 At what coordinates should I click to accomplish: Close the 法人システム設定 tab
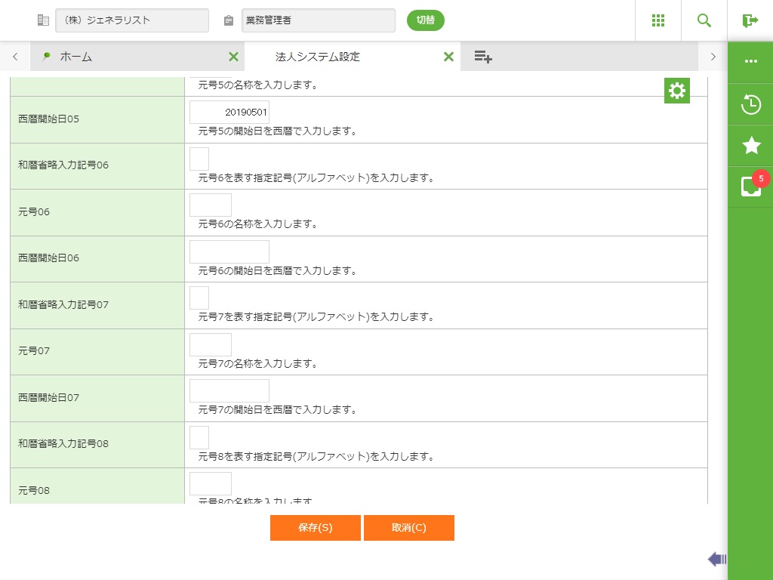pyautogui.click(x=448, y=57)
